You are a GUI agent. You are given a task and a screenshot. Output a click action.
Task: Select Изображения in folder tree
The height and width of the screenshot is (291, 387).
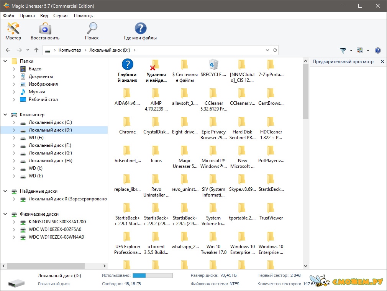point(43,84)
